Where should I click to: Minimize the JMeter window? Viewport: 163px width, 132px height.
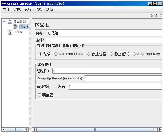coord(150,4)
